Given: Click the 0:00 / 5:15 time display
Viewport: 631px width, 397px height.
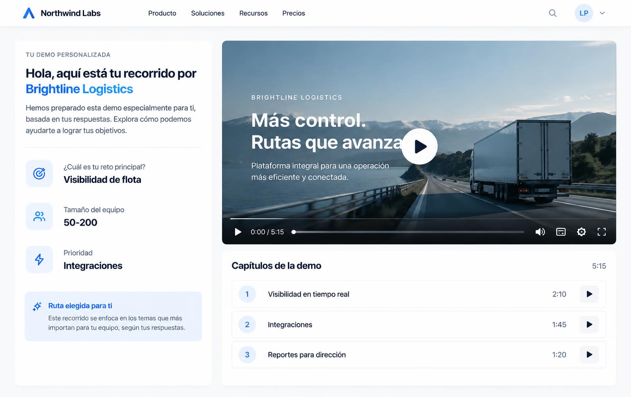Looking at the screenshot, I should (x=267, y=232).
